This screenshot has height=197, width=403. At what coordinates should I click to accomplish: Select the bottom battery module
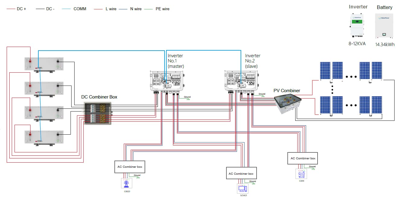44,138
